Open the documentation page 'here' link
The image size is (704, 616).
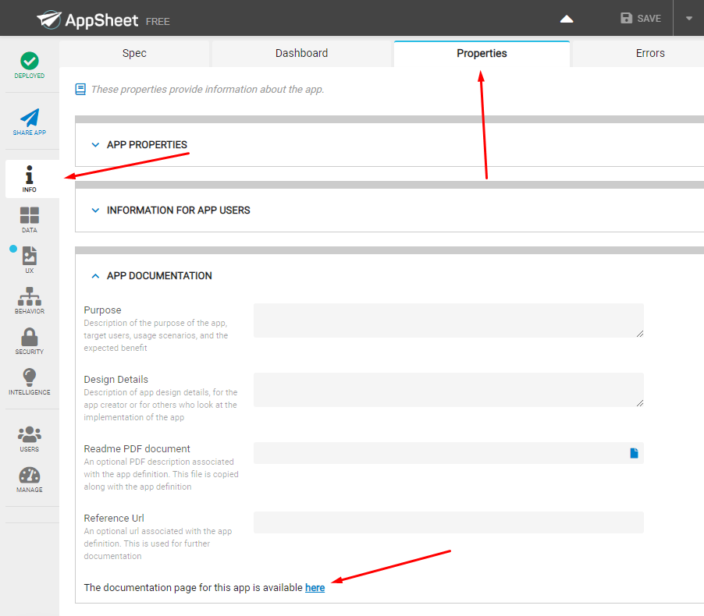tap(315, 587)
